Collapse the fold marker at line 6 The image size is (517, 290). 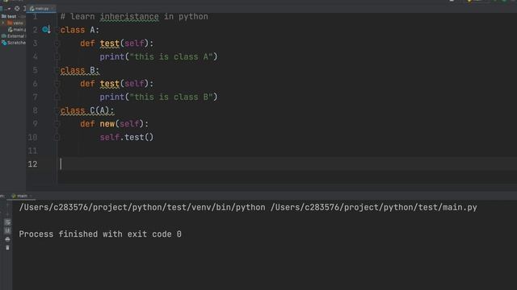[x=57, y=84]
